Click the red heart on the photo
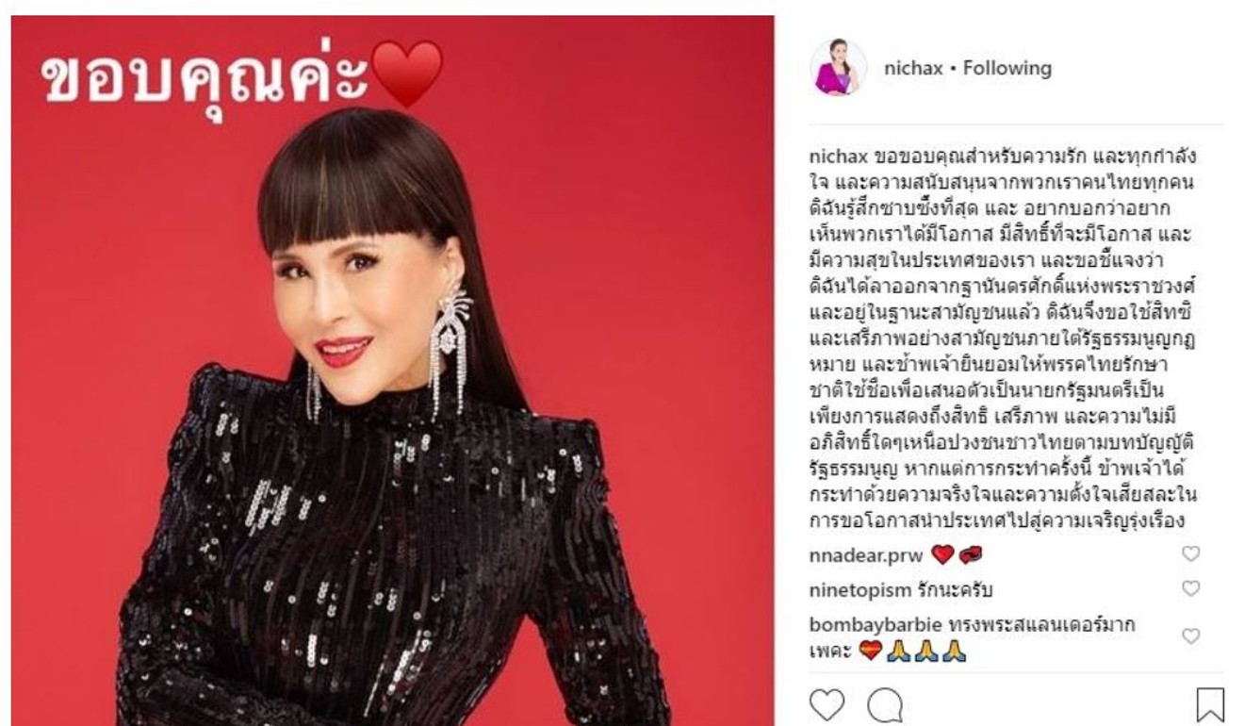 tap(407, 74)
